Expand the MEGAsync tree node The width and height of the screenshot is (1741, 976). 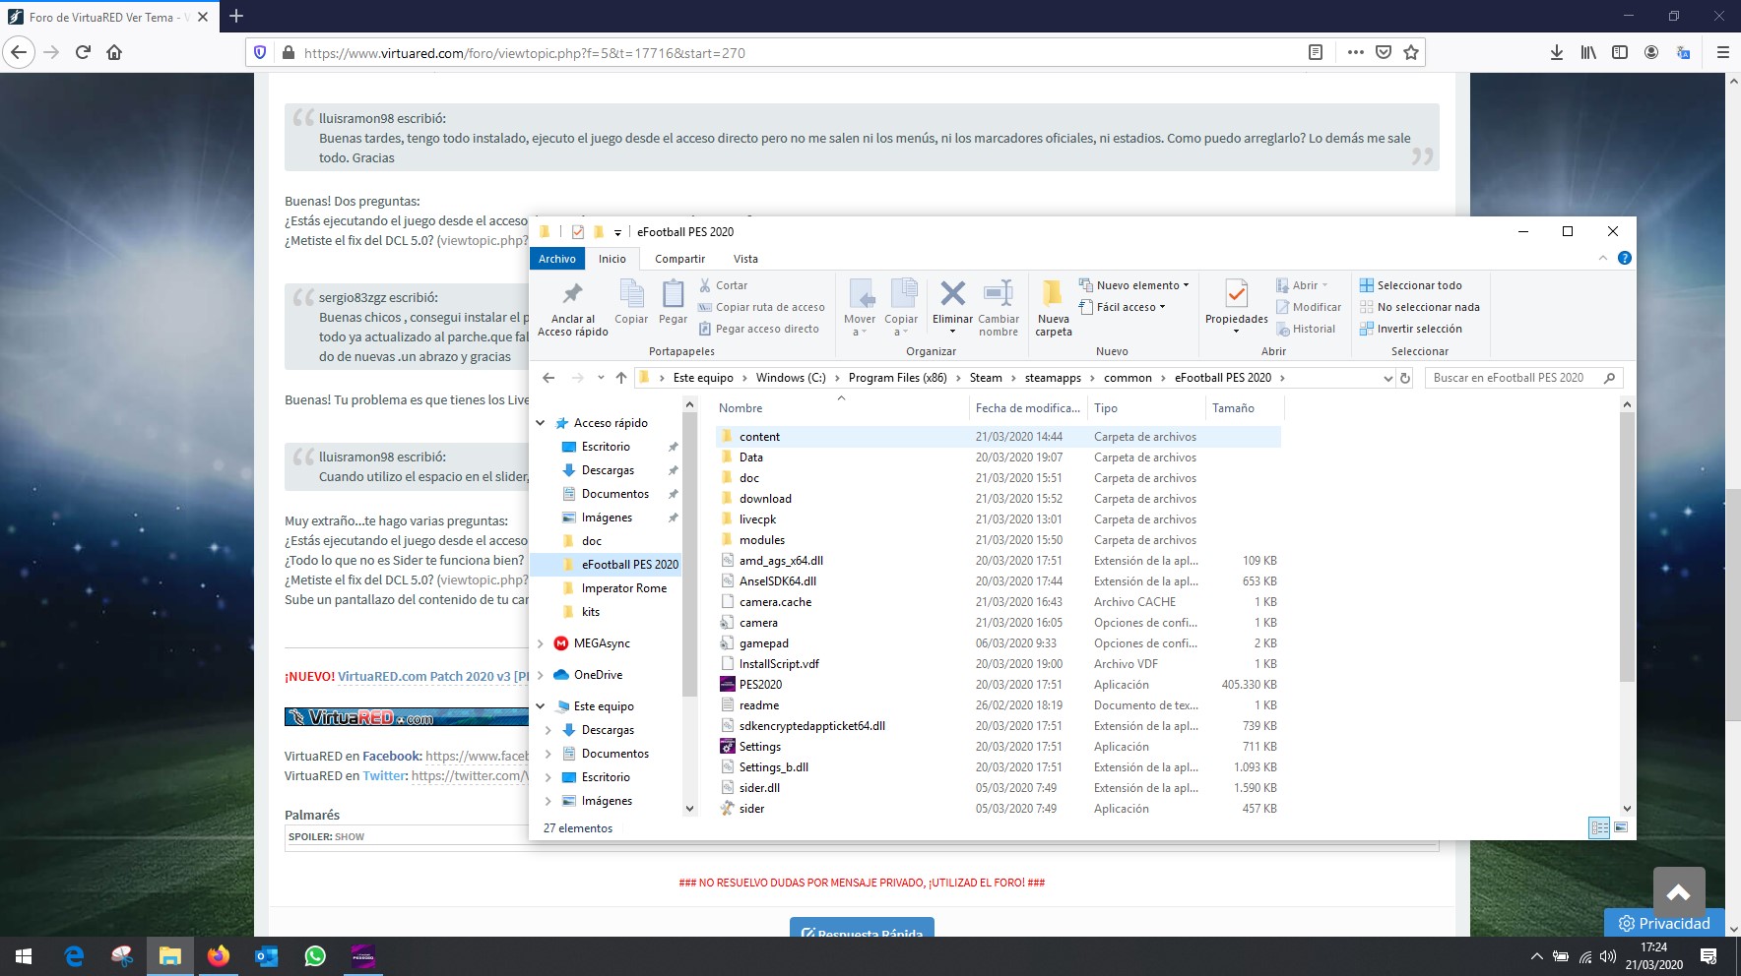click(541, 643)
